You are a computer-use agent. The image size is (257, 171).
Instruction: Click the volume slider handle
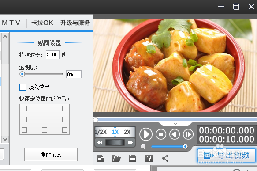pyautogui.click(x=185, y=146)
